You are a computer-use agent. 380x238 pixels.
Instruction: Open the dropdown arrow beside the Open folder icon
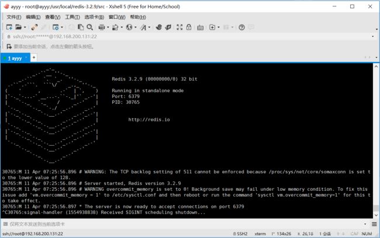(x=25, y=27)
